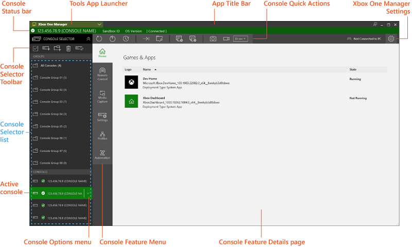Click the arrow-to-bar icon in quick actions
The height and width of the screenshot is (247, 412).
(x=146, y=39)
